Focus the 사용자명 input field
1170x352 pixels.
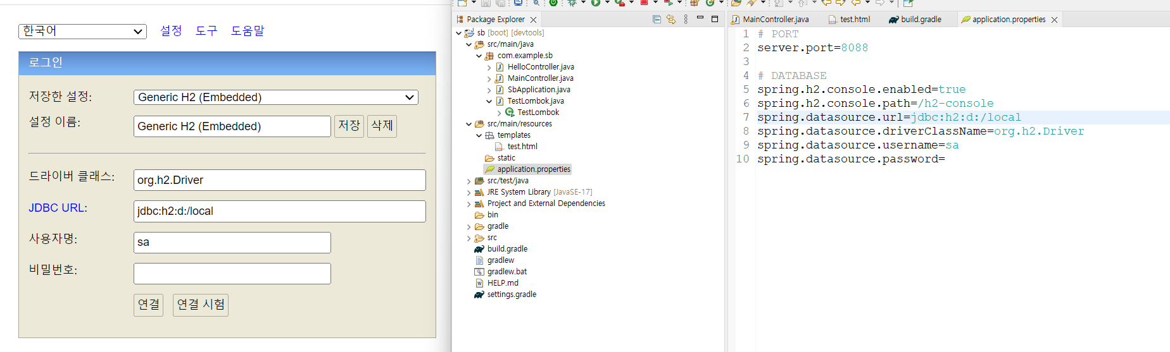(x=232, y=242)
